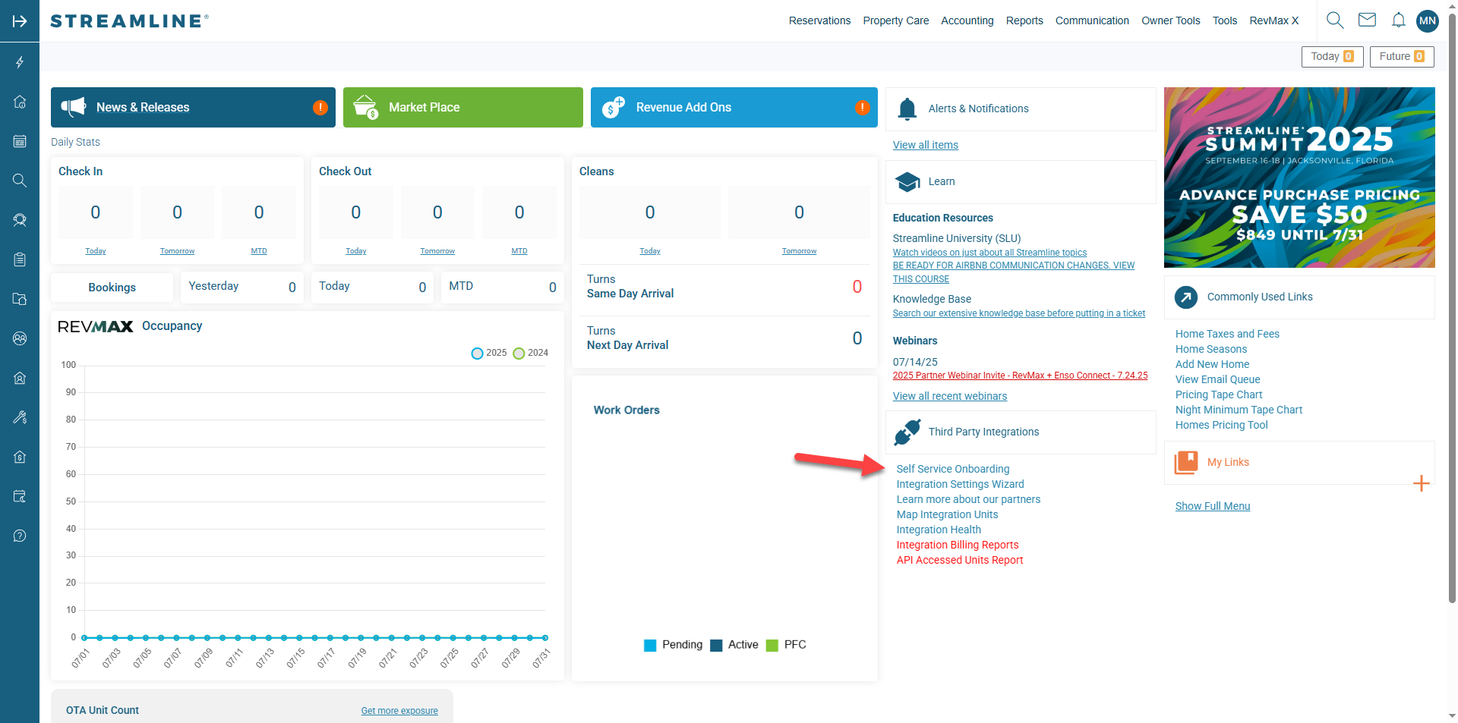Image resolution: width=1458 pixels, height=723 pixels.
Task: Open the magnifier icon in sidebar
Action: (20, 181)
